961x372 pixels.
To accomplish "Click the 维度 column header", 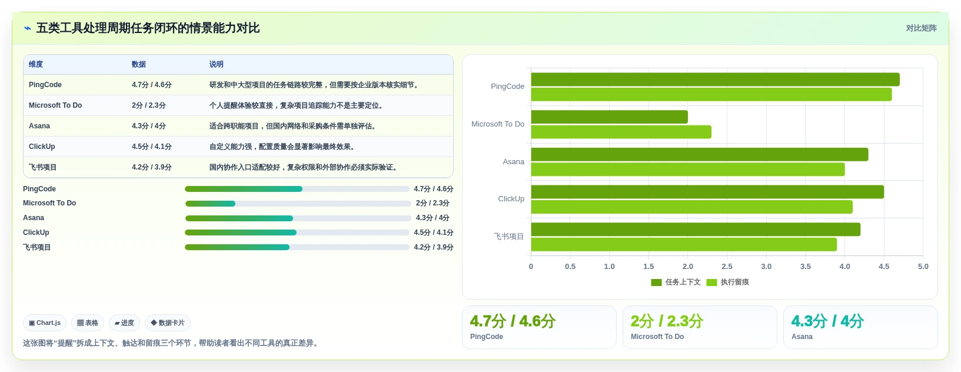I will coord(36,64).
